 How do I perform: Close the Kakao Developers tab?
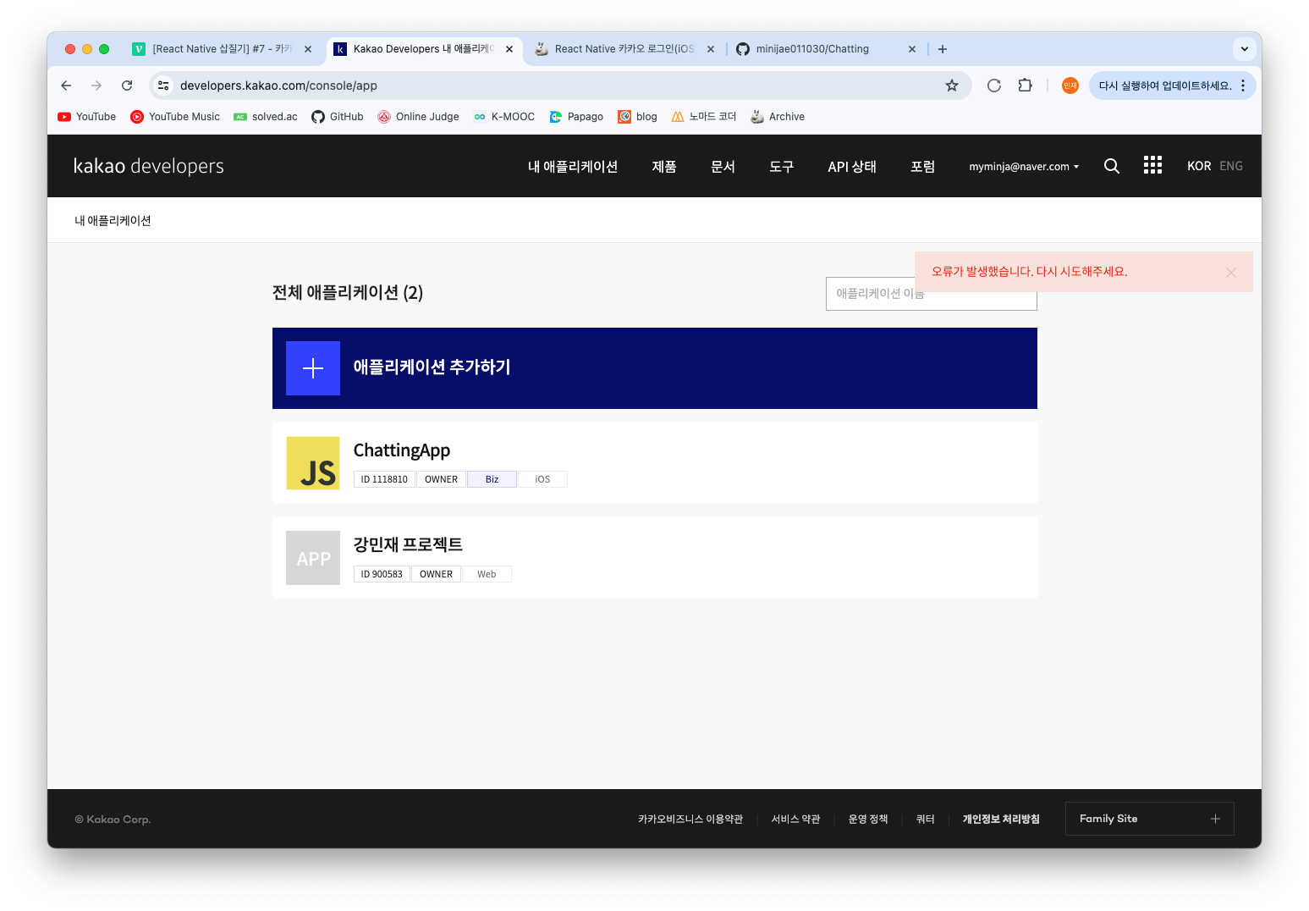pos(509,49)
